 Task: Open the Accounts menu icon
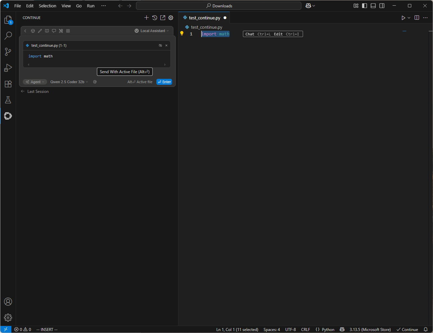[8, 302]
